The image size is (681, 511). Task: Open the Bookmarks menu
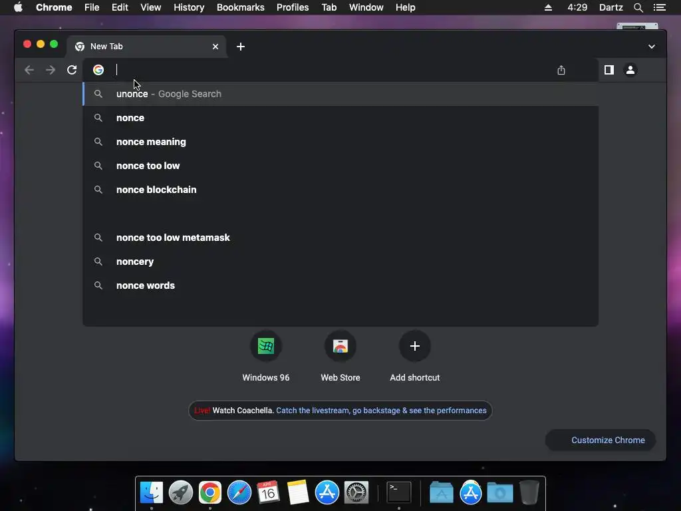click(x=241, y=7)
